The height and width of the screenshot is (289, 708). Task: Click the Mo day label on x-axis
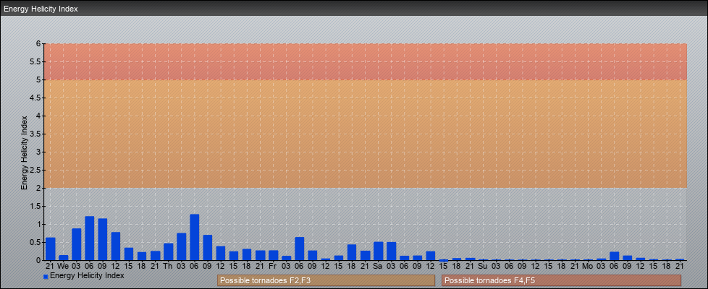point(587,267)
